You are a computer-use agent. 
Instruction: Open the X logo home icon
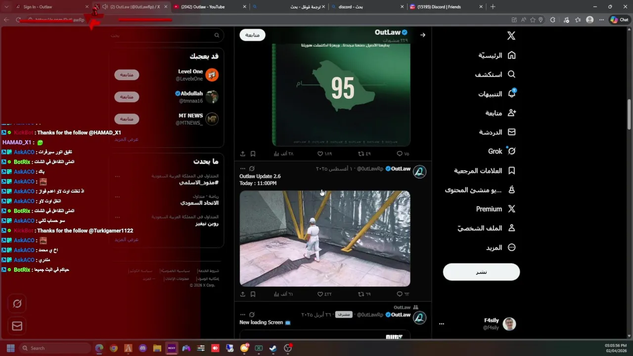[511, 36]
